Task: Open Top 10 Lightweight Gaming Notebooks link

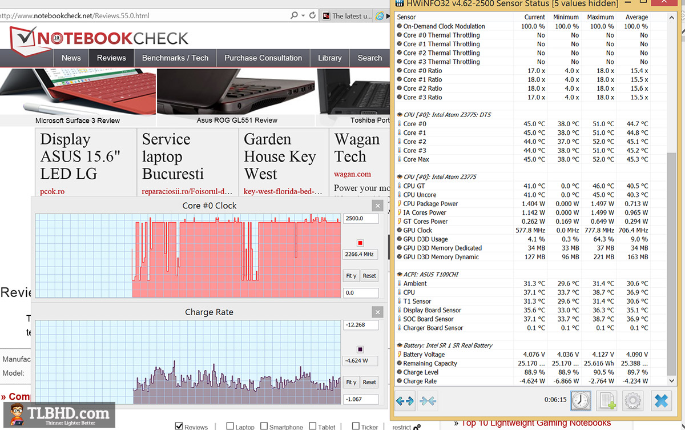Action: [x=536, y=423]
